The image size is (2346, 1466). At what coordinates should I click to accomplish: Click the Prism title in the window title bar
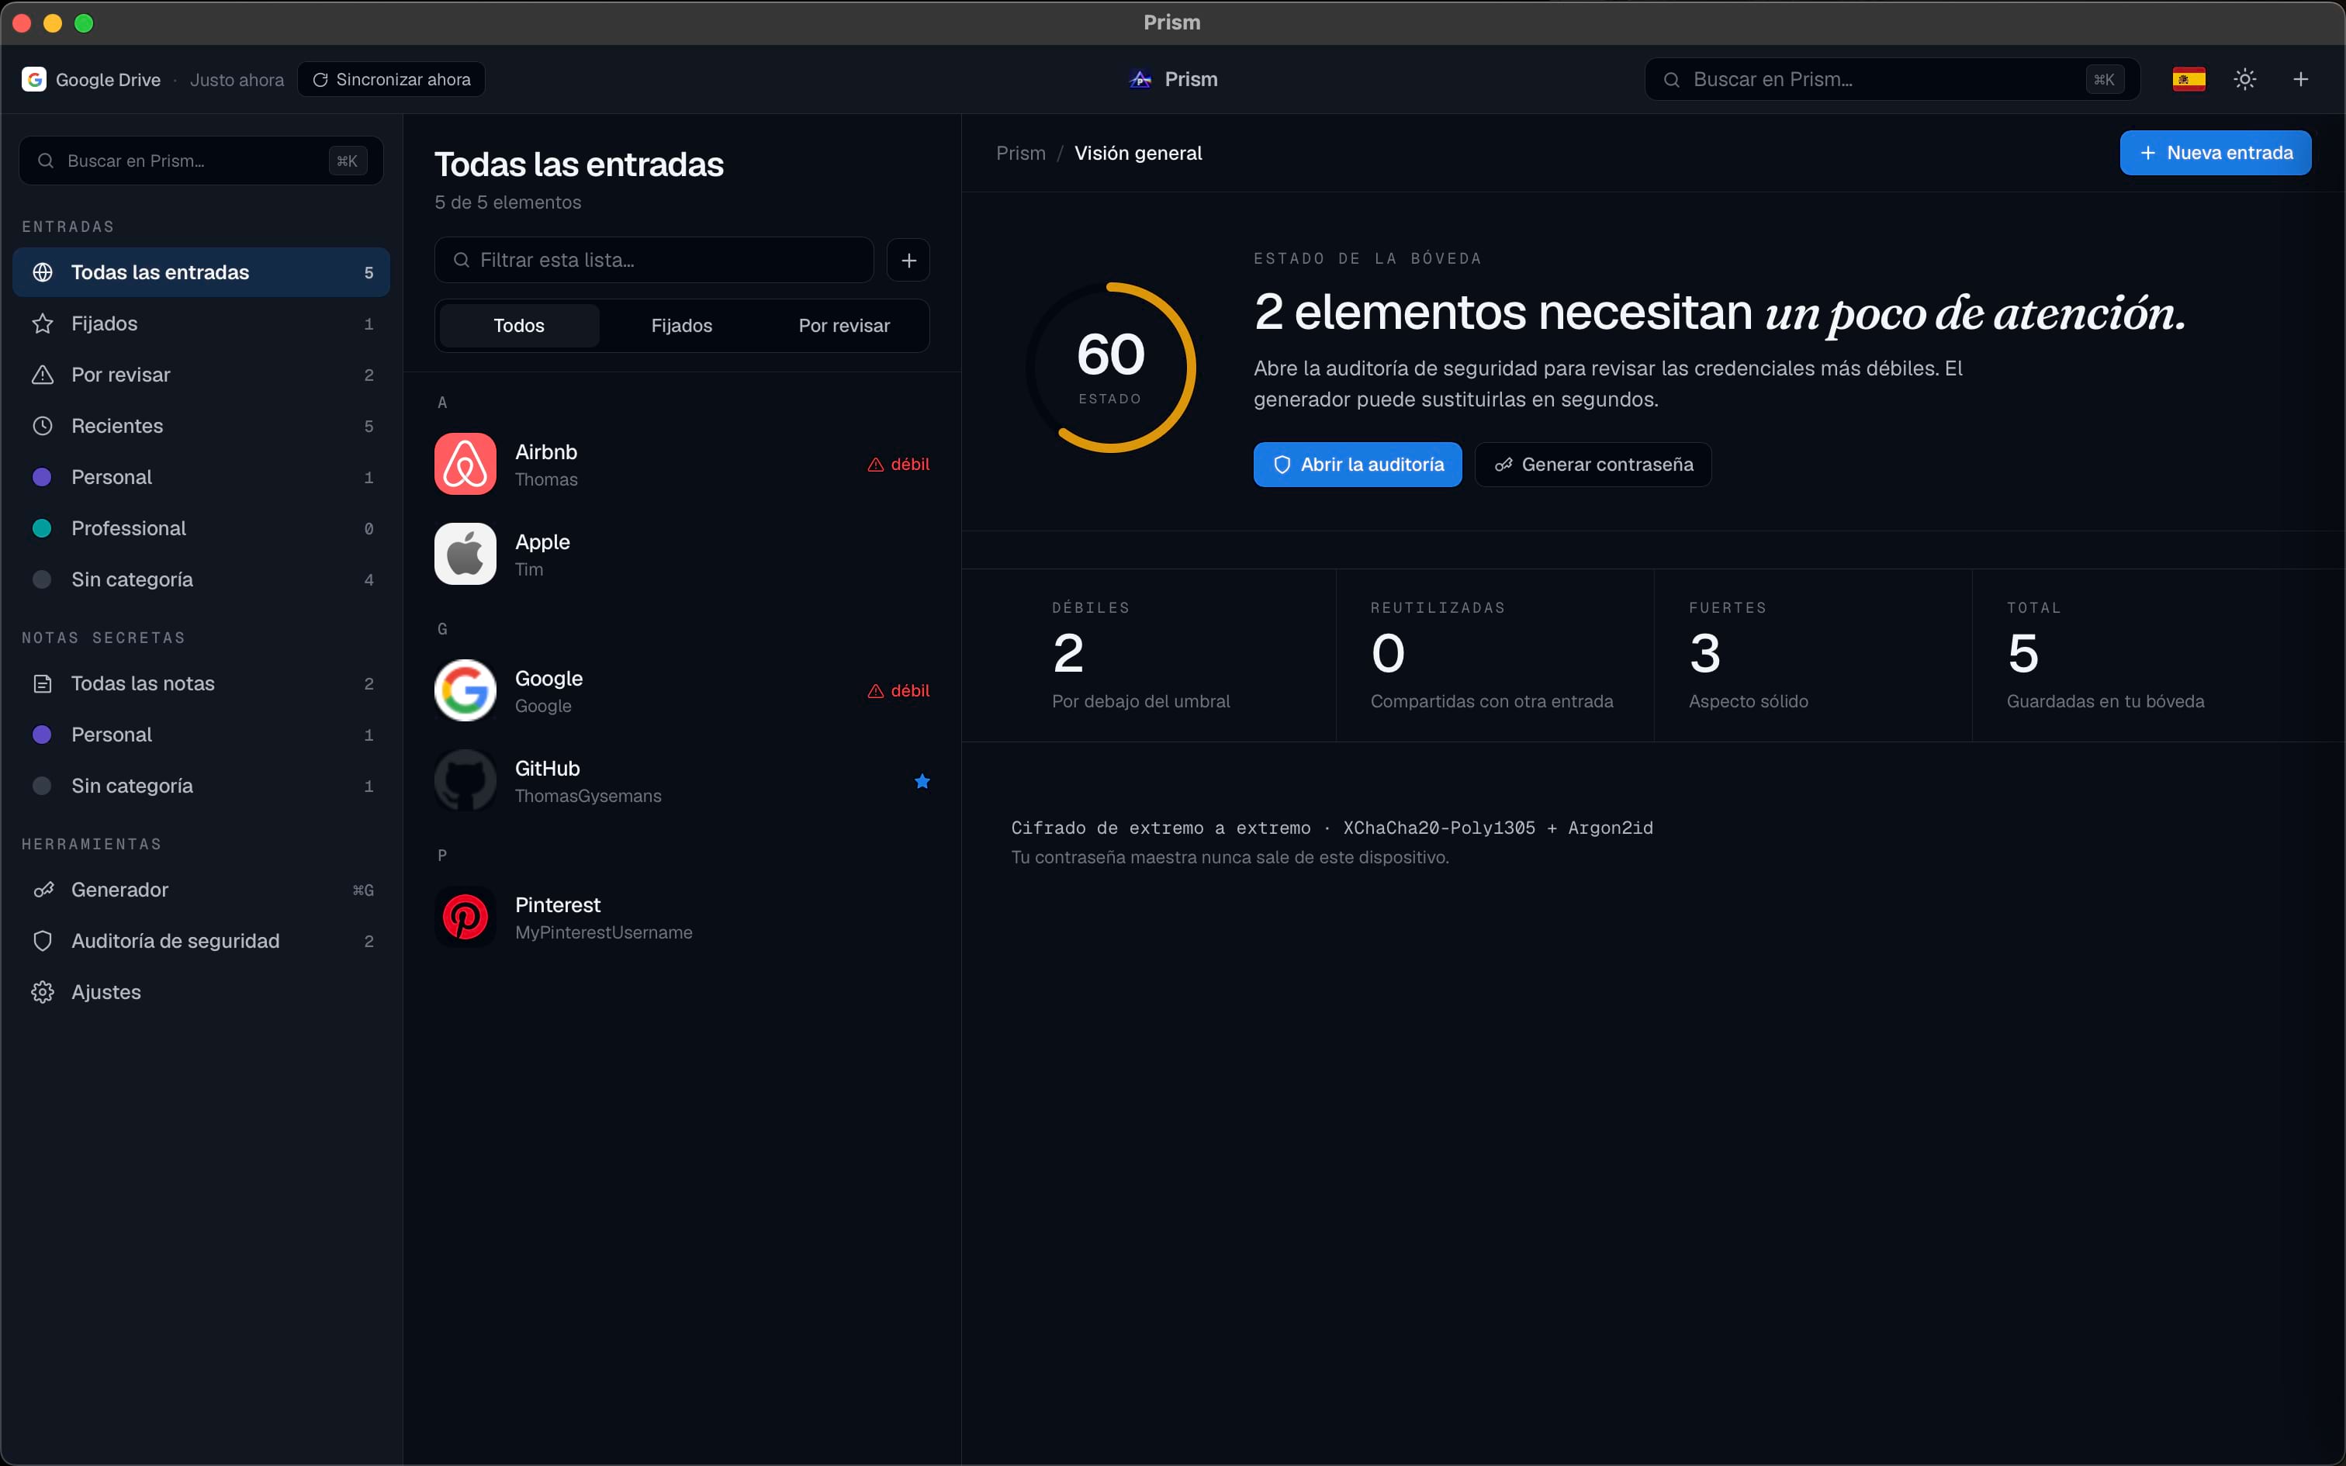click(1172, 22)
